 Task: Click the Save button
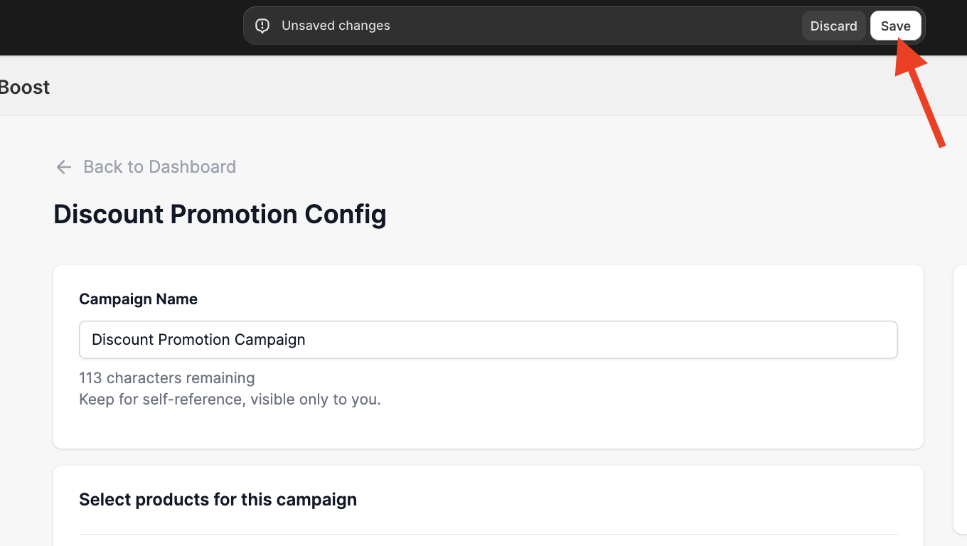895,26
